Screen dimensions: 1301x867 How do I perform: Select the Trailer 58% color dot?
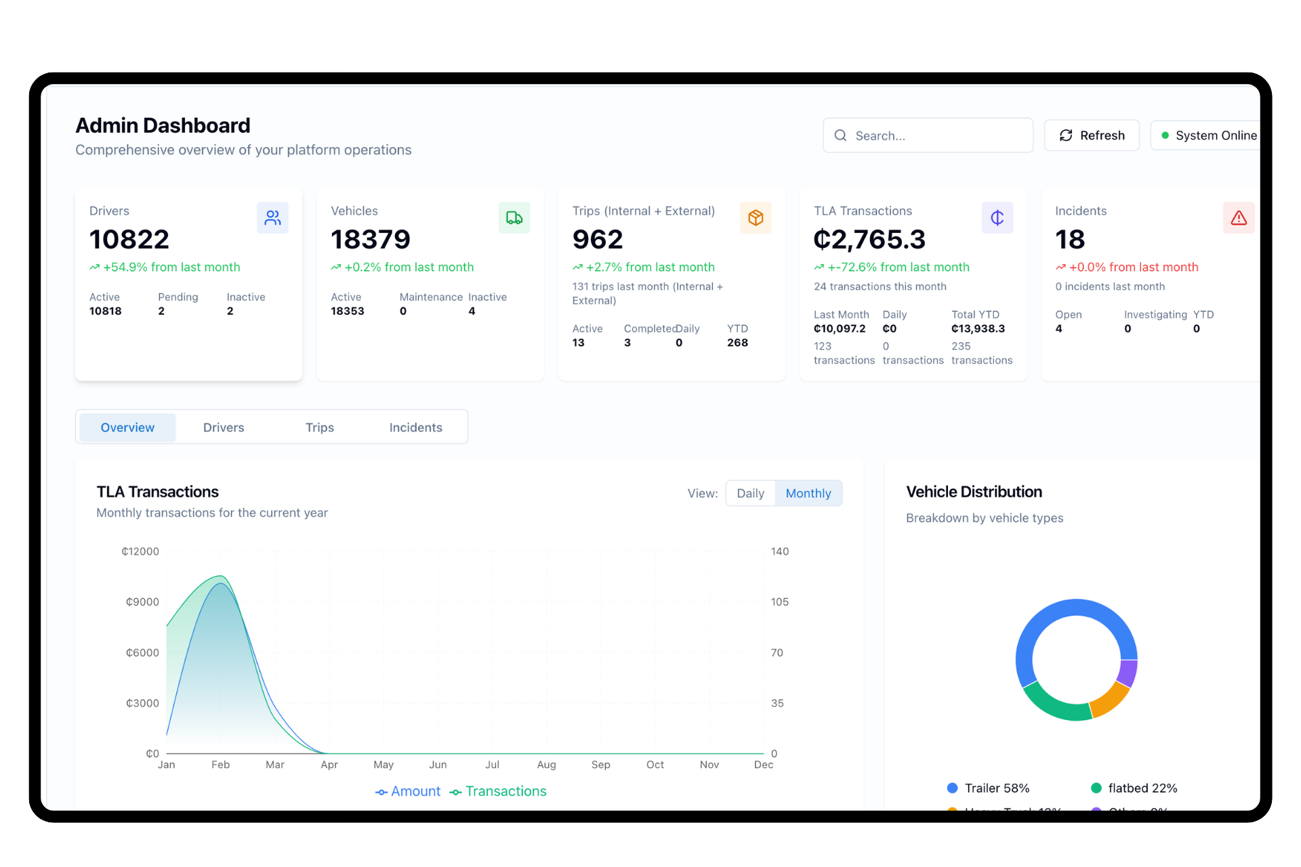(x=951, y=788)
